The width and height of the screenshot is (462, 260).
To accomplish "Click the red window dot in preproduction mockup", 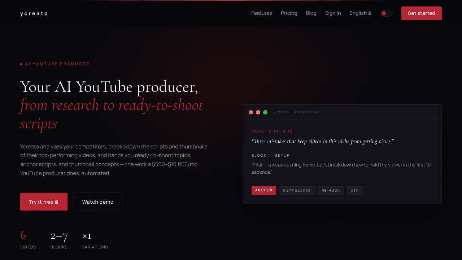I will (251, 112).
